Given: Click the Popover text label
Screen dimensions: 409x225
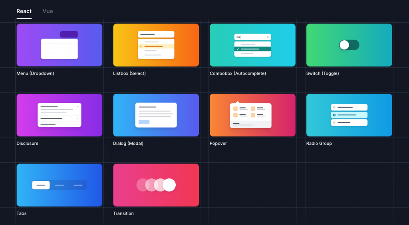Looking at the screenshot, I should click(218, 144).
